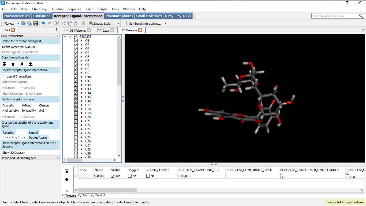The width and height of the screenshot is (366, 206).
Task: Open the Scripts menu
Action: (x=102, y=9)
